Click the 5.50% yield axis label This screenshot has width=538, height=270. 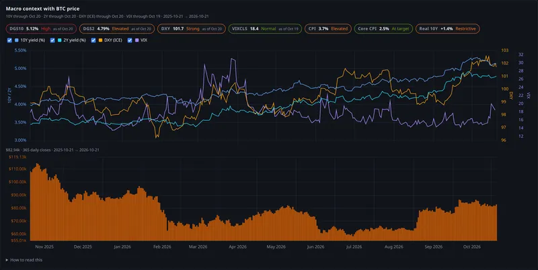click(x=20, y=50)
